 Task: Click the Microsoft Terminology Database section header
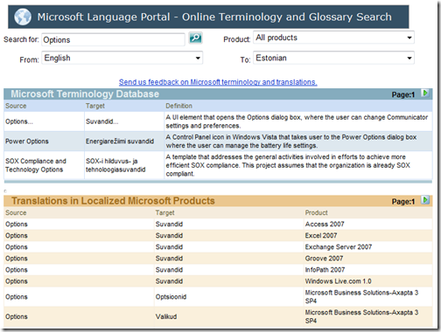click(85, 93)
